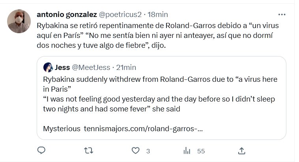Image resolution: width=299 pixels, height=162 pixels.
Task: Click the word 'Mysterious' in the quoted tweet
Action: click(62, 129)
